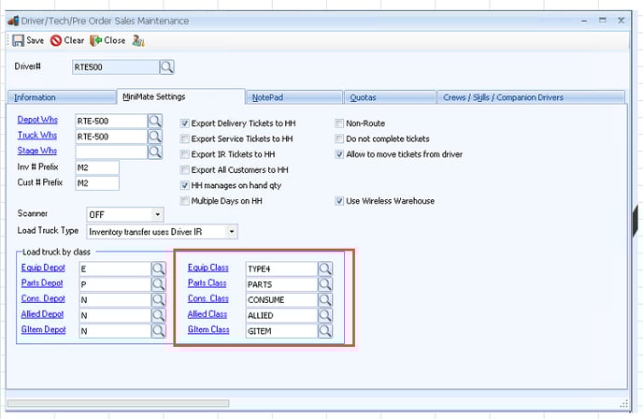Click the Equip Depot link
Image resolution: width=643 pixels, height=419 pixels.
(43, 267)
